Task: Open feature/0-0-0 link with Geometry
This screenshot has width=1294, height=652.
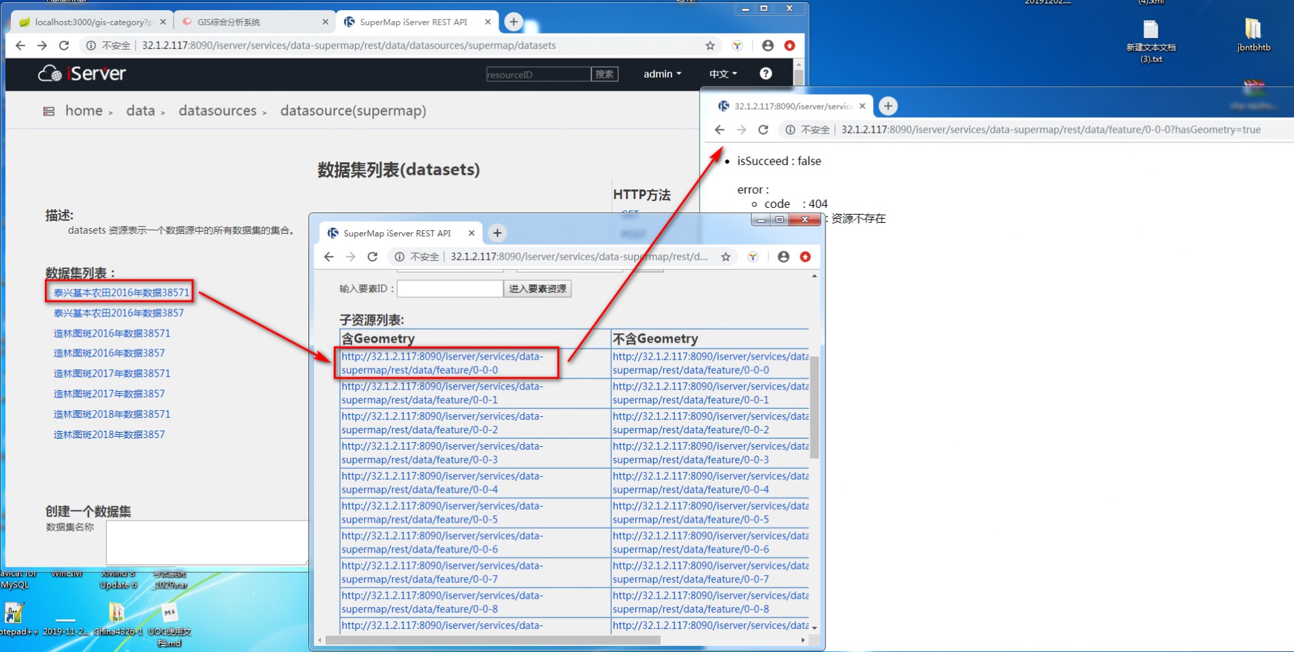Action: pyautogui.click(x=442, y=363)
